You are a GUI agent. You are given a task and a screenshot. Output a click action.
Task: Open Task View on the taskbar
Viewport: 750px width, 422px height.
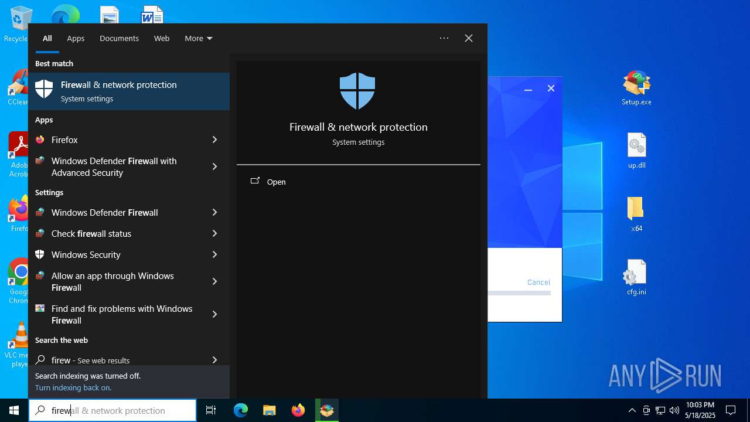211,410
